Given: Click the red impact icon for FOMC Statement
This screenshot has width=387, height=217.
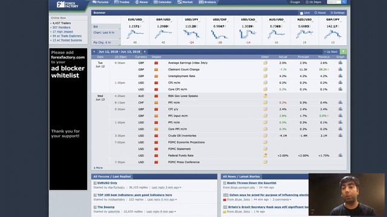Looking at the screenshot, I should coord(156,149).
